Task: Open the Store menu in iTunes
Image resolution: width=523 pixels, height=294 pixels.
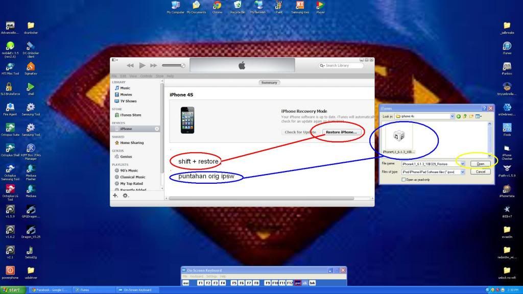Action: [159, 76]
